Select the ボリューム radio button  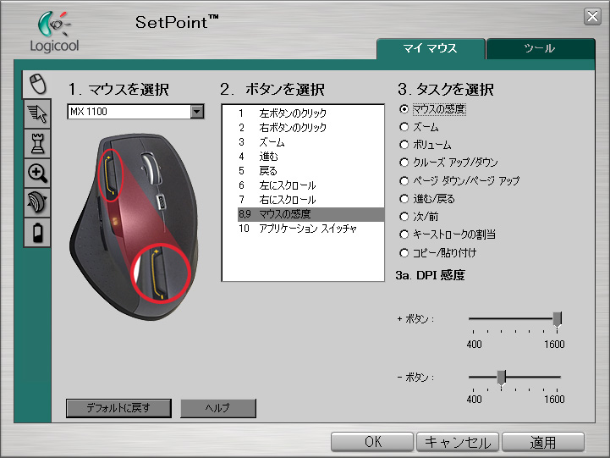tap(404, 145)
